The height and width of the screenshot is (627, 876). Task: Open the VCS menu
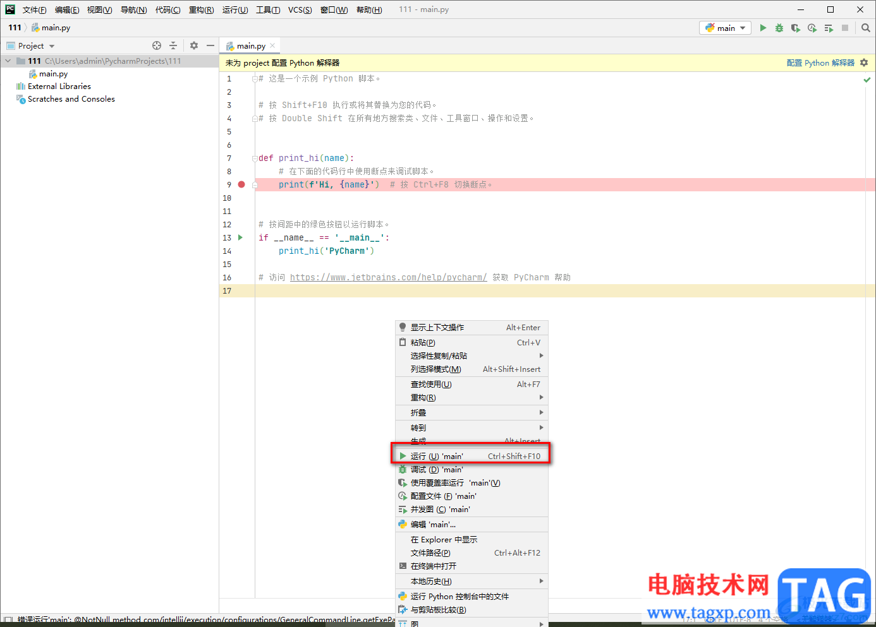click(x=300, y=9)
